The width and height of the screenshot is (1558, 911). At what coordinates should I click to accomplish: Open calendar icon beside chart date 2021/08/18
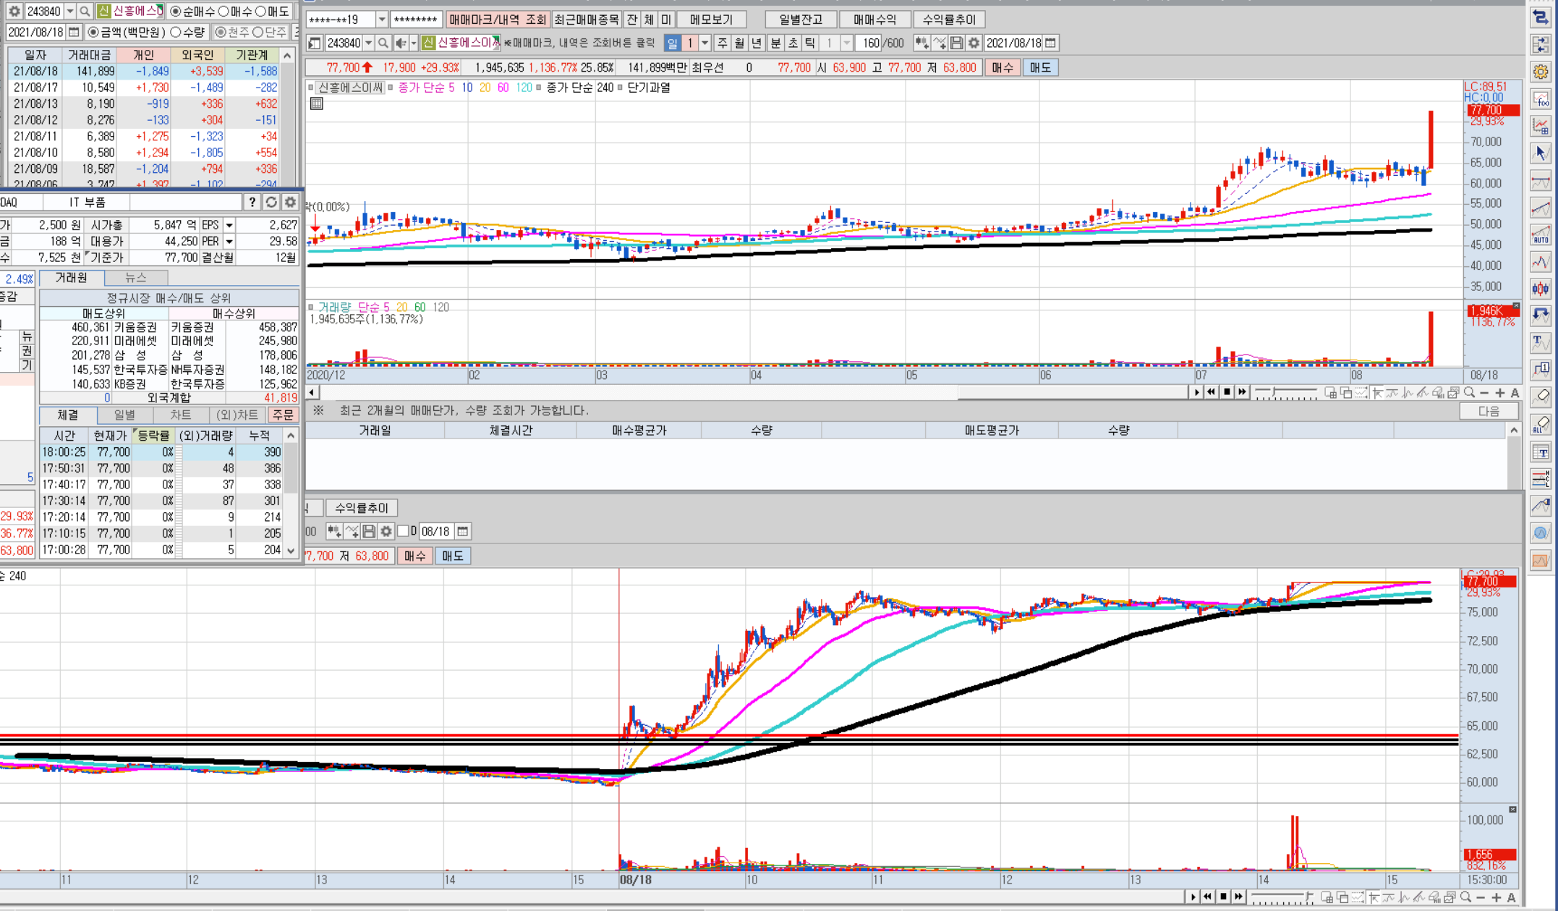point(1050,43)
